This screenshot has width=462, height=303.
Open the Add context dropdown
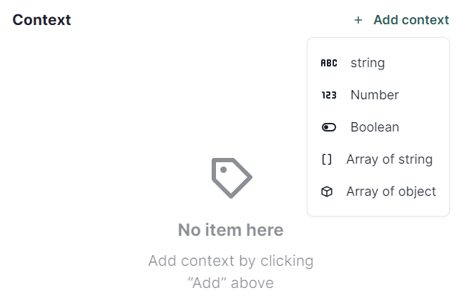(402, 20)
